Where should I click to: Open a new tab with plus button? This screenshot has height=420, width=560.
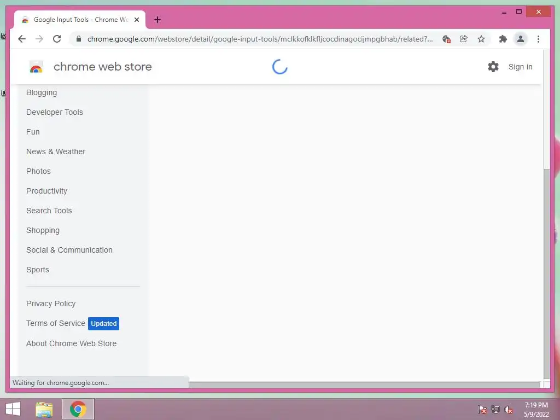157,20
